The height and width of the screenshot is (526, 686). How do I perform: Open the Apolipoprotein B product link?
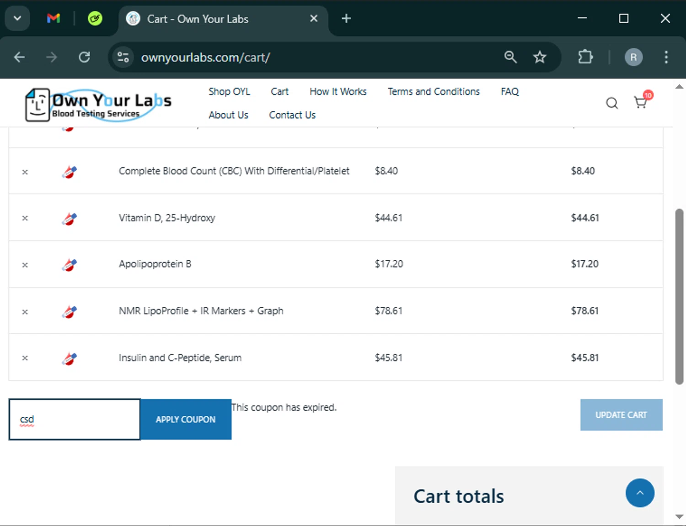pos(155,264)
